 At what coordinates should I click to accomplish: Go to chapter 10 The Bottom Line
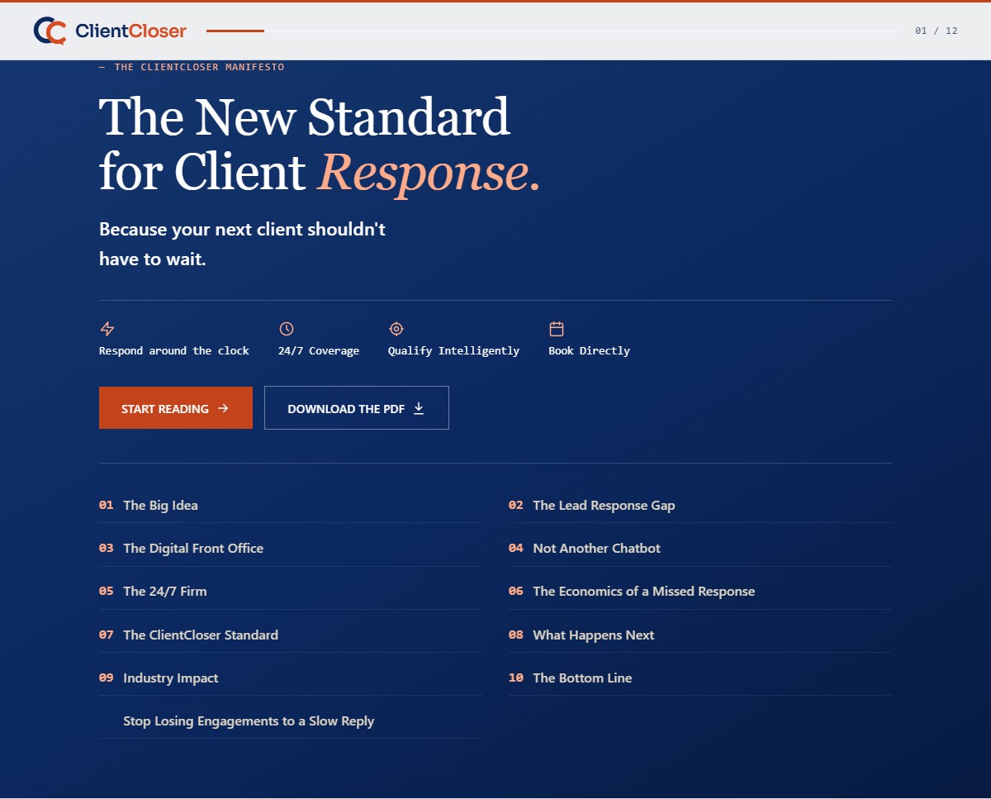(700, 678)
